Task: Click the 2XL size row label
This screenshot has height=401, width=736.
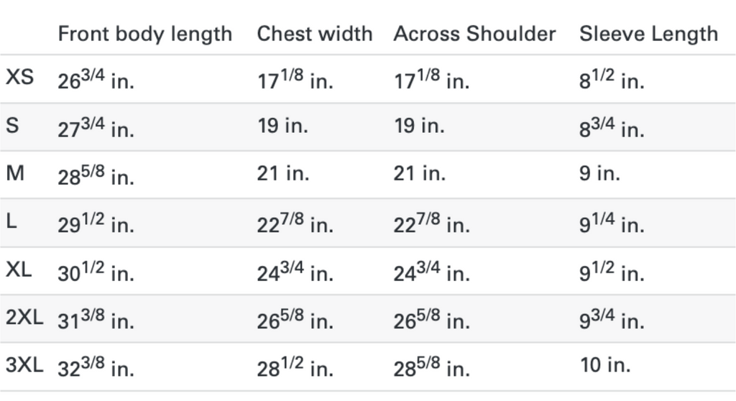Action: [x=24, y=318]
